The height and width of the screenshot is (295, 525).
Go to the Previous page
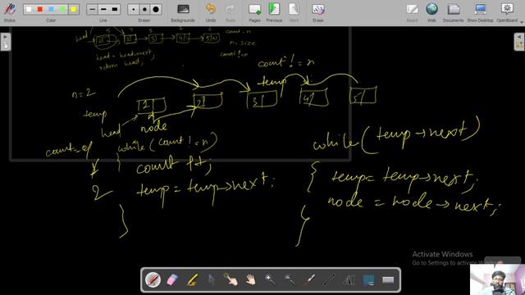(274, 12)
